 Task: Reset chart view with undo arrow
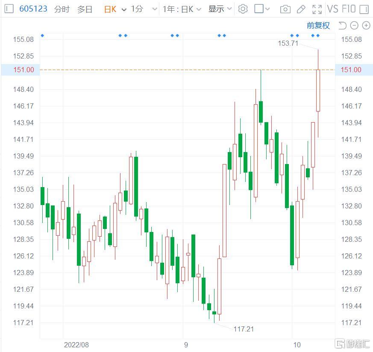point(342,26)
